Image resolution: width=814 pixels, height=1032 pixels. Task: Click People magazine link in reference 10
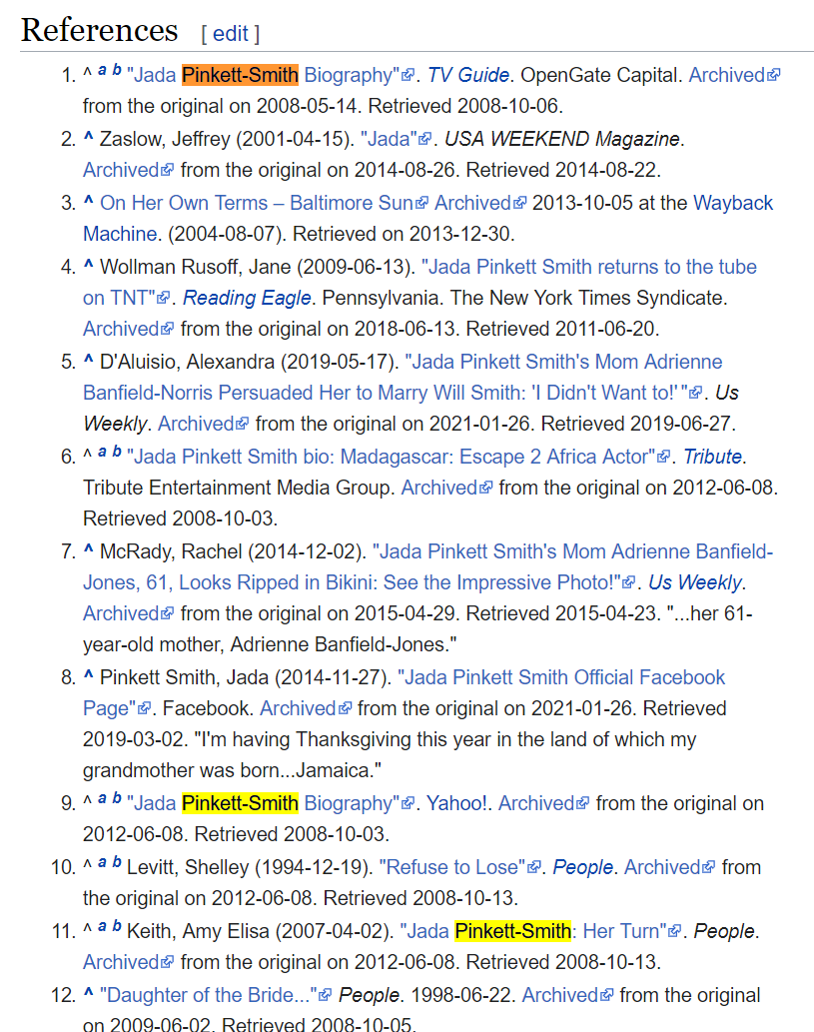(582, 867)
